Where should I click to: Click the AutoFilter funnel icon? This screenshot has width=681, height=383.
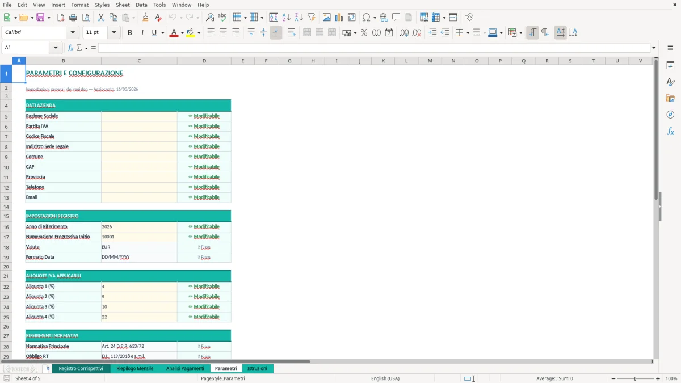click(311, 18)
